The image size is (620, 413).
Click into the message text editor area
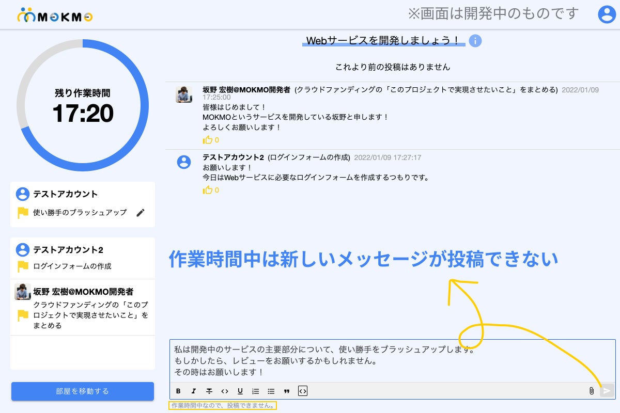392,360
